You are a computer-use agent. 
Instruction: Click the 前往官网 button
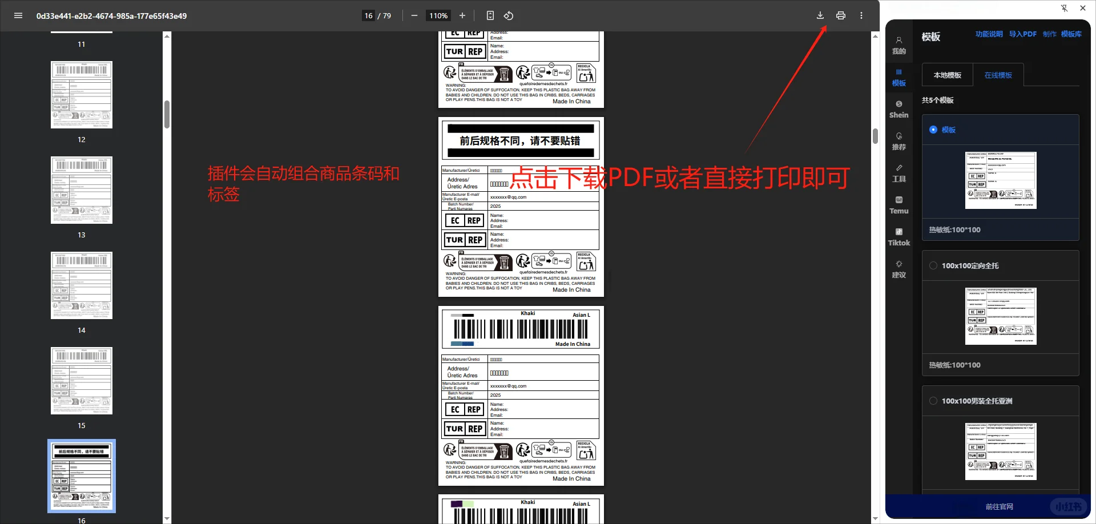click(x=1000, y=506)
